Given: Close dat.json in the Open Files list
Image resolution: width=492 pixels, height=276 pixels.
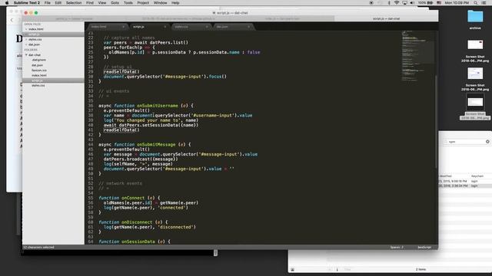Looking at the screenshot, I should [26, 44].
